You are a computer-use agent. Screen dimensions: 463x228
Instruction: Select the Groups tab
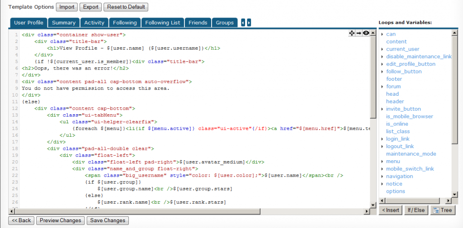pos(225,23)
